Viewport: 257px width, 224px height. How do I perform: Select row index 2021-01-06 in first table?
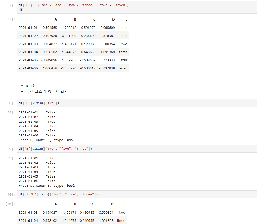pyautogui.click(x=28, y=68)
